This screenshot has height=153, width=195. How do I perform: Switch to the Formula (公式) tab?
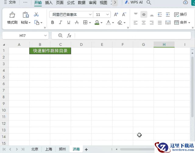tap(71, 2)
